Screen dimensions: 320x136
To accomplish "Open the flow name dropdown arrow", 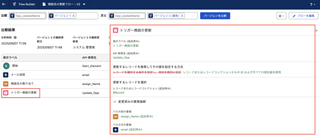I will point(84,4).
